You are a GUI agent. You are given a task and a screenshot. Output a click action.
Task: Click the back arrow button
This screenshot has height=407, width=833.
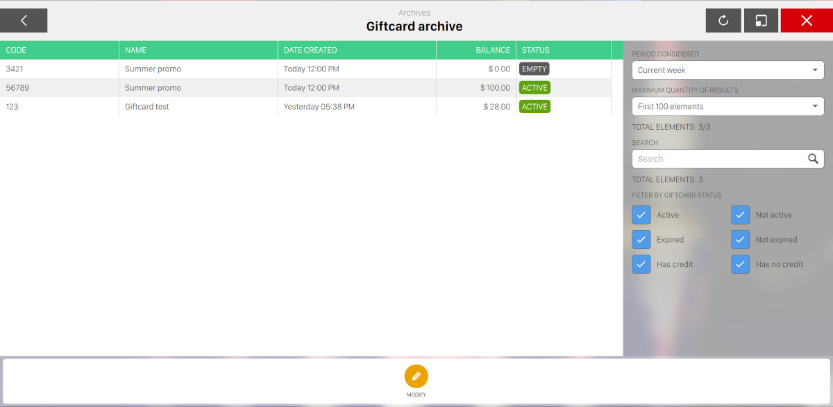(24, 21)
